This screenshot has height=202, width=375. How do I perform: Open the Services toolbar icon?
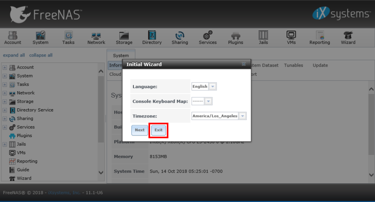click(x=207, y=38)
